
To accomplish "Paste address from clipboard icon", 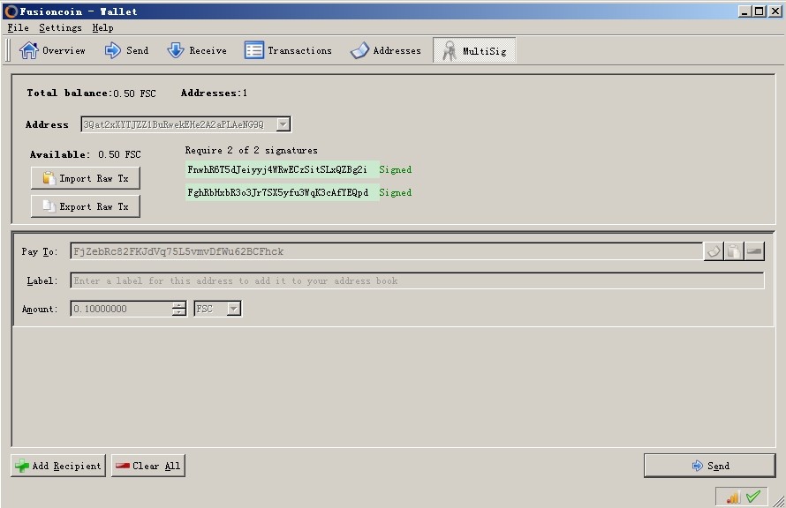I will 734,251.
